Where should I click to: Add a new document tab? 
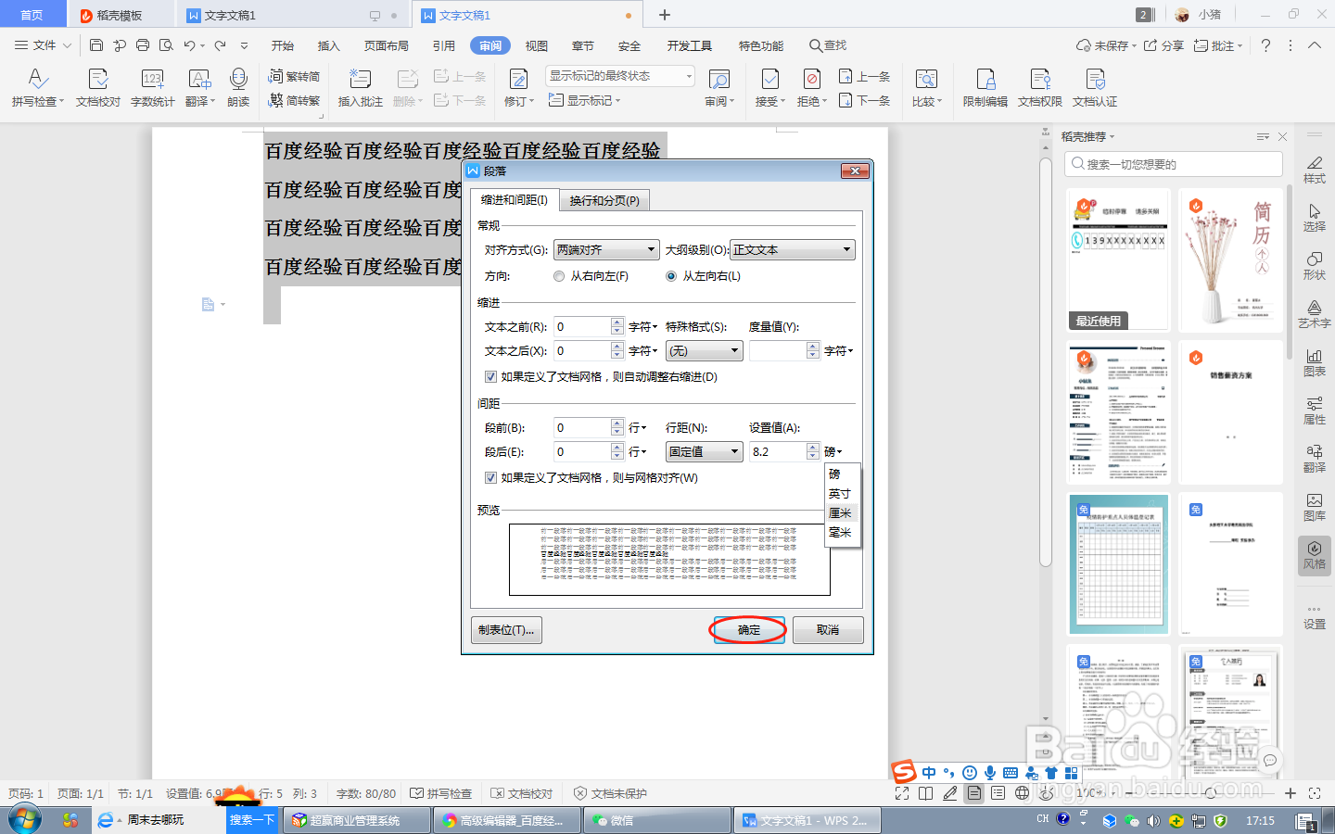[665, 15]
